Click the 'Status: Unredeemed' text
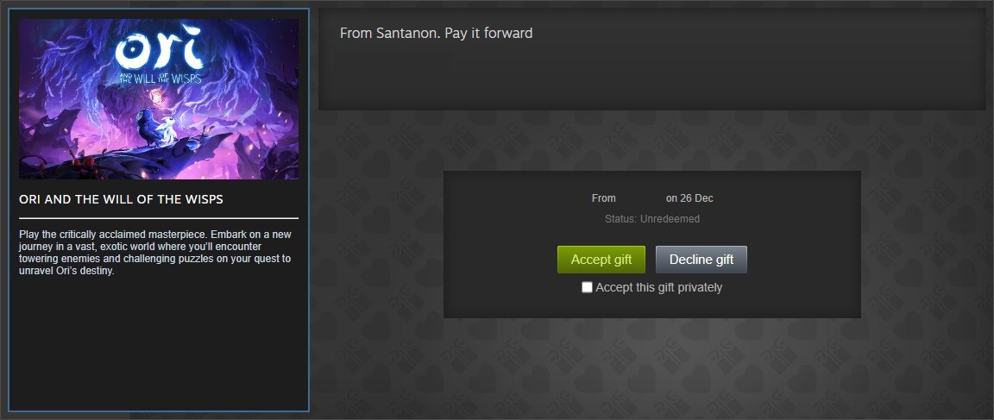Viewport: 994px width, 420px height. click(x=652, y=219)
